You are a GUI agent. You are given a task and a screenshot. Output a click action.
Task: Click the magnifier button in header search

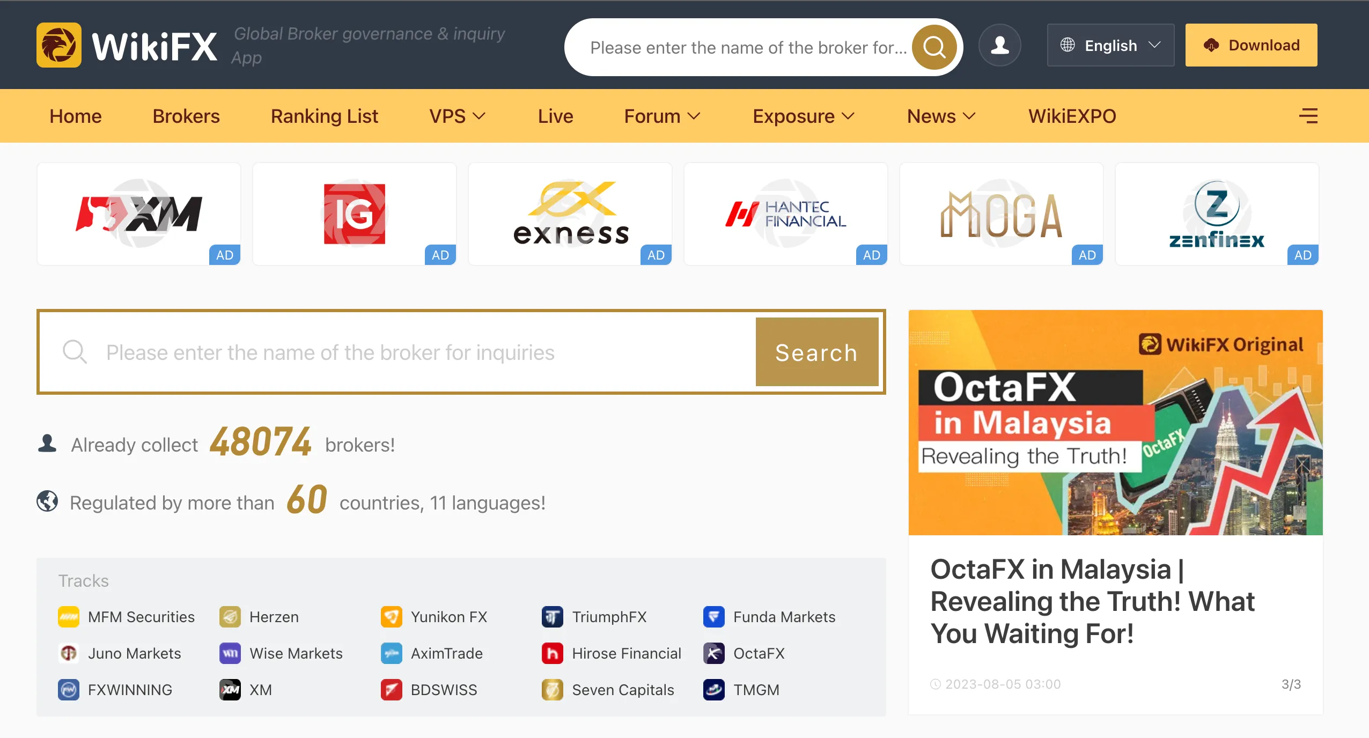(x=934, y=47)
